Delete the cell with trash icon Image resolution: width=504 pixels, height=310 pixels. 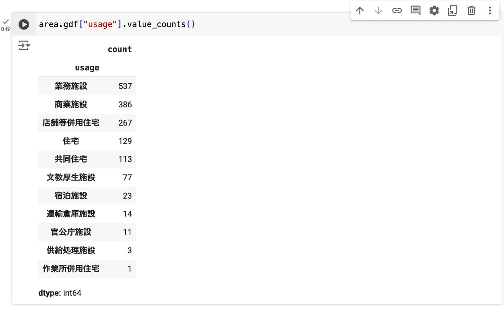pyautogui.click(x=471, y=11)
